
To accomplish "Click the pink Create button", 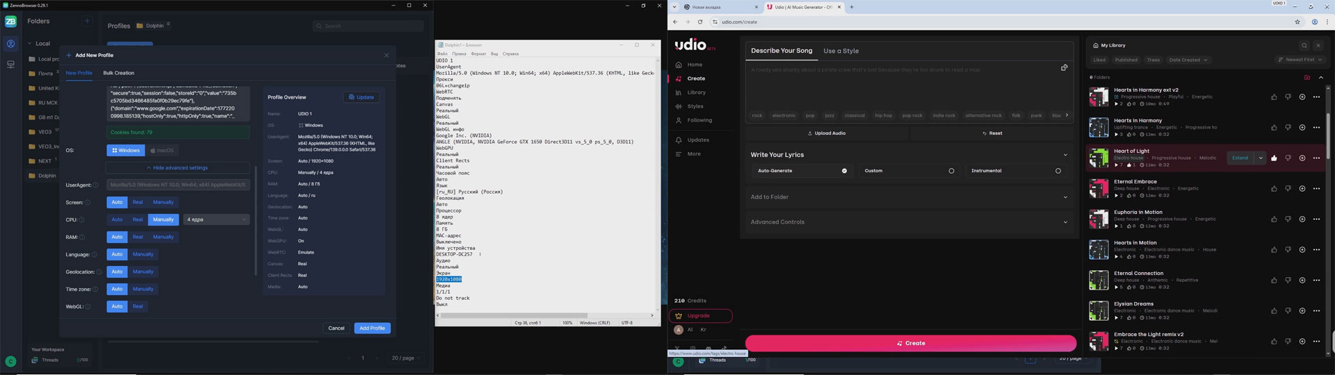I will 910,343.
